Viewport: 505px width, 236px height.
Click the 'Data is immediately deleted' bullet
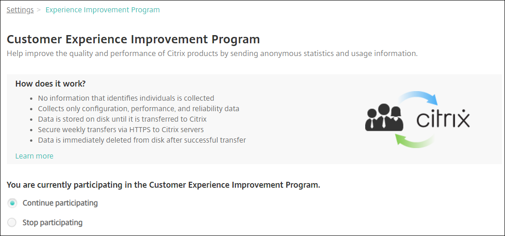[142, 140]
